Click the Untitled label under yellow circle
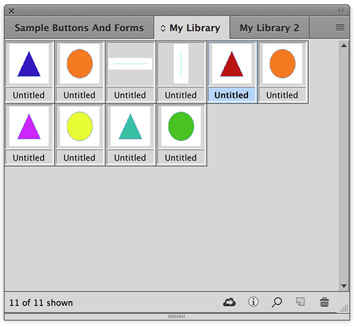This screenshot has height=327, width=357. (80, 158)
